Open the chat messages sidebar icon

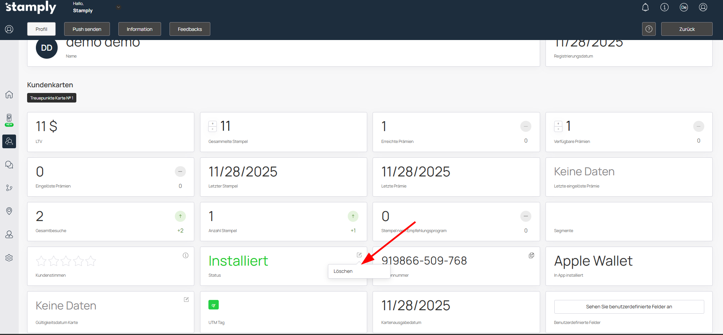[x=9, y=165]
